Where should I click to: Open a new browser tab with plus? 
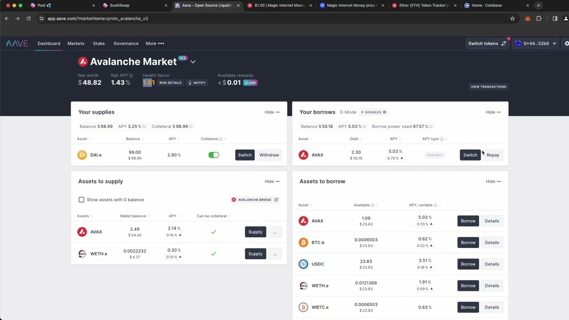538,5
